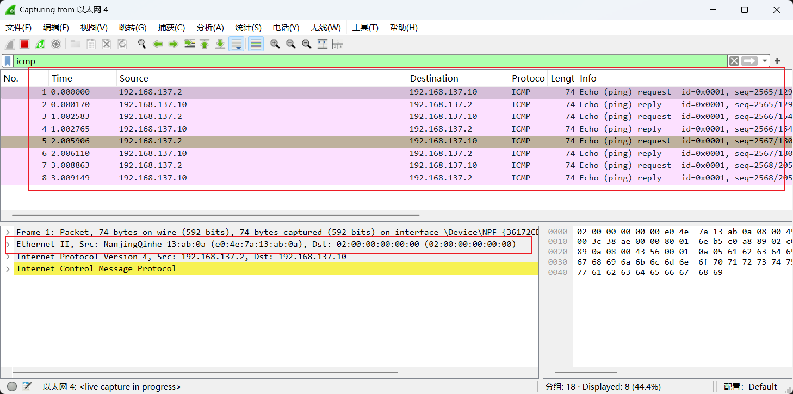Jump to the last packet
The height and width of the screenshot is (394, 793).
[x=220, y=44]
